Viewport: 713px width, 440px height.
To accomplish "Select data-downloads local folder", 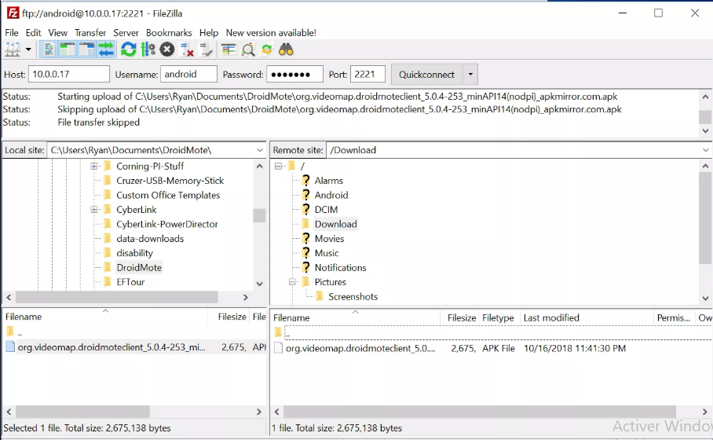I will click(150, 239).
